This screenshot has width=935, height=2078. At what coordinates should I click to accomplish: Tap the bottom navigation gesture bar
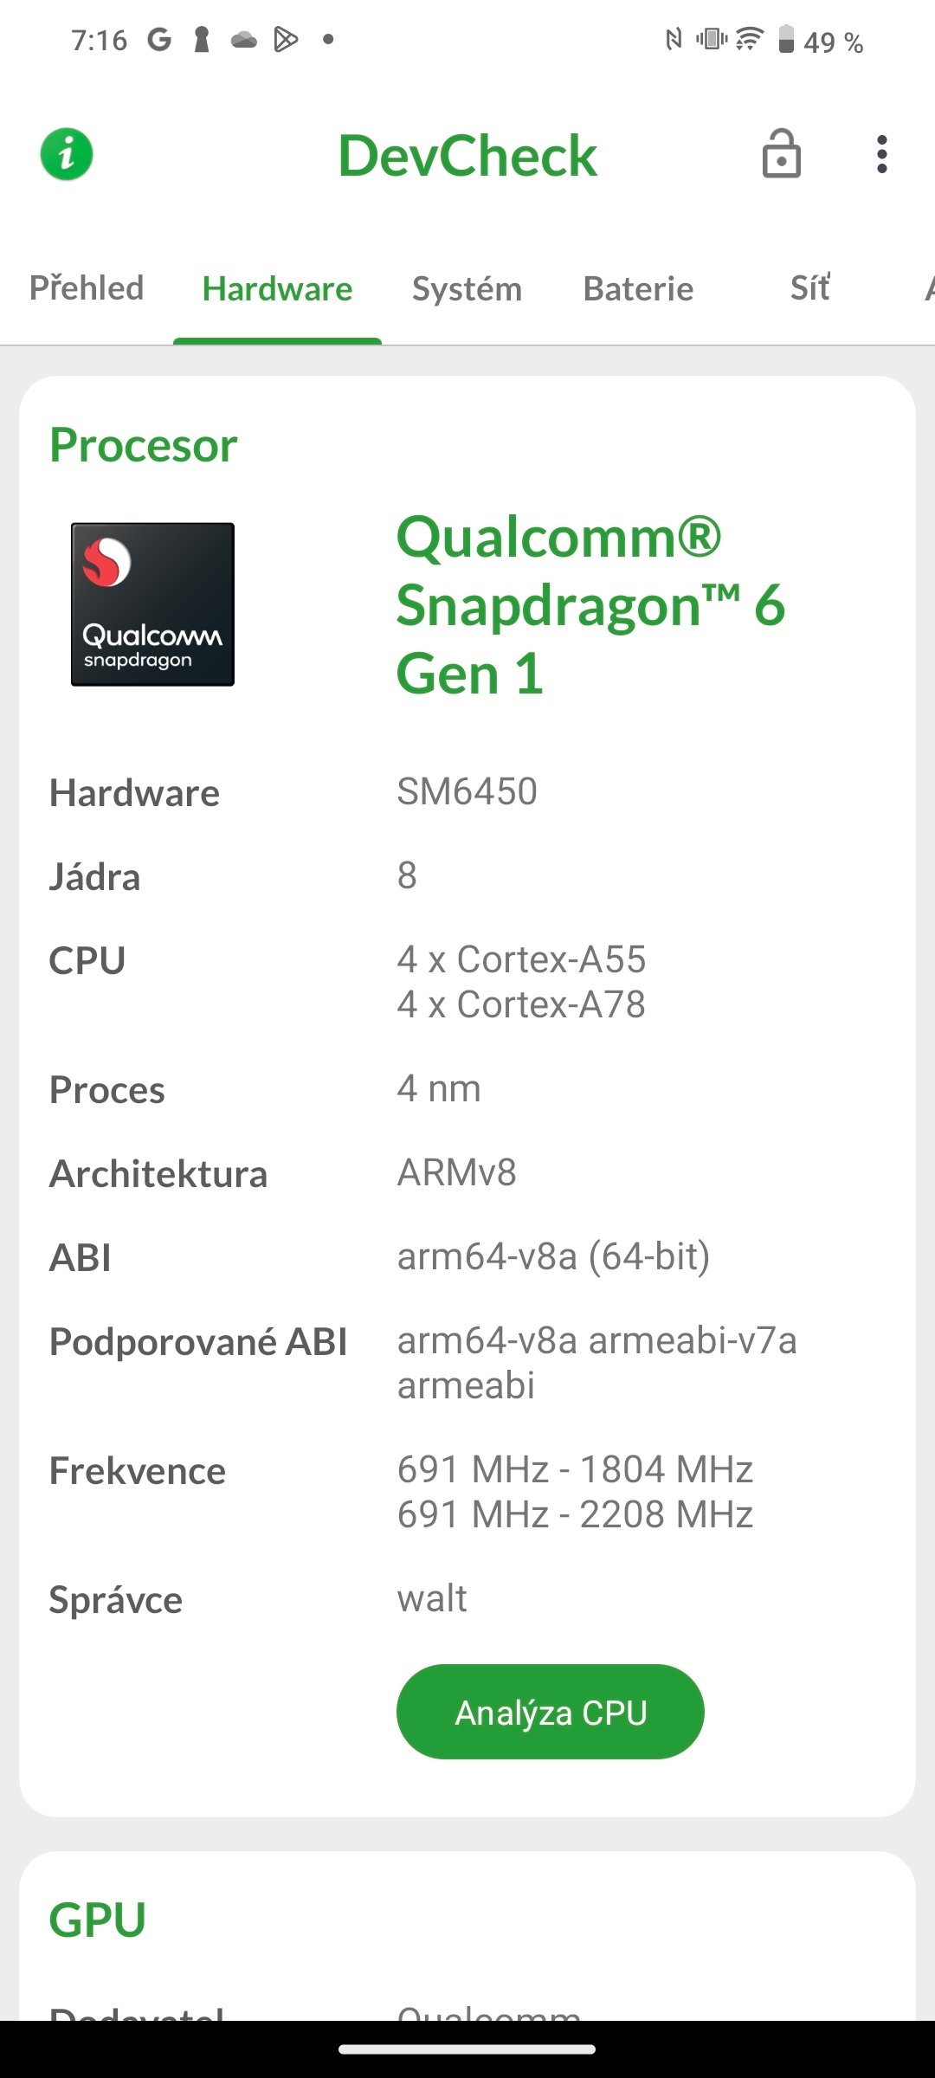(467, 2049)
